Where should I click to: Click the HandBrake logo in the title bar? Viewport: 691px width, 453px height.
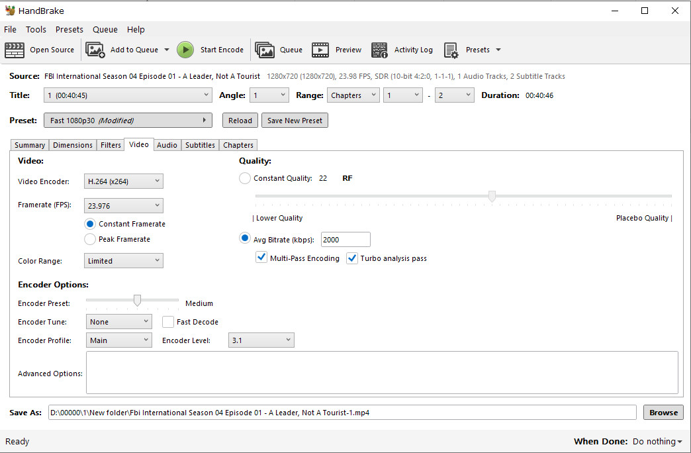click(x=10, y=11)
